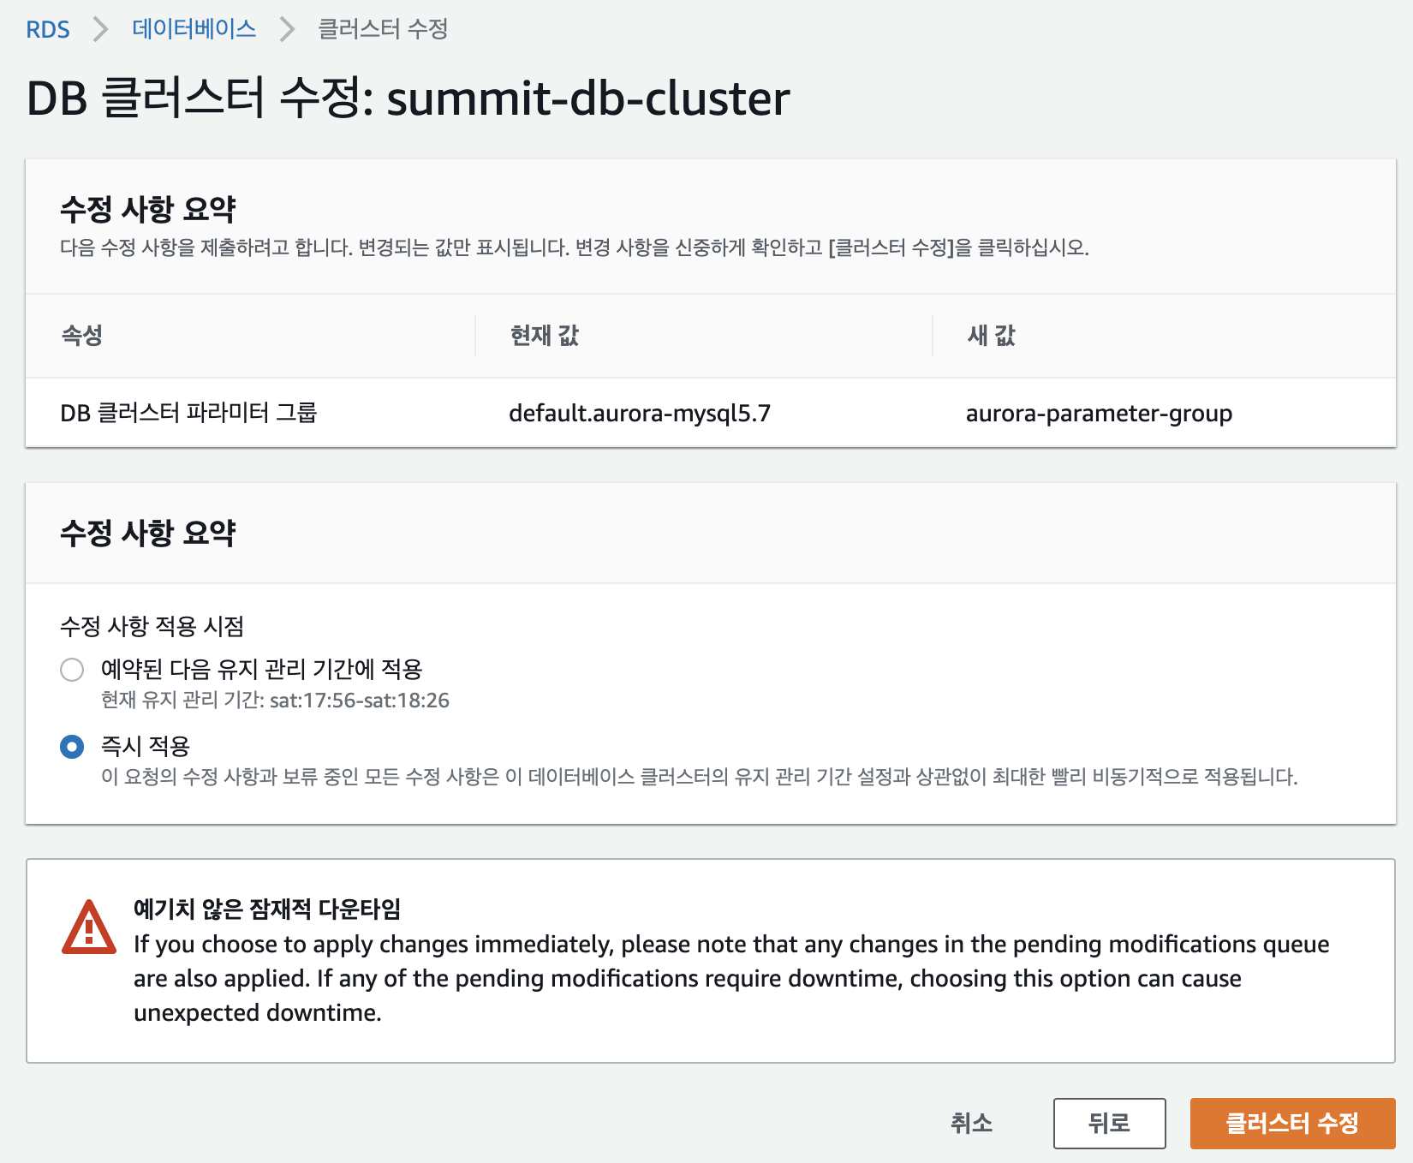Click the red warning triangle icon
Screen dimensions: 1413x1163
(88, 928)
